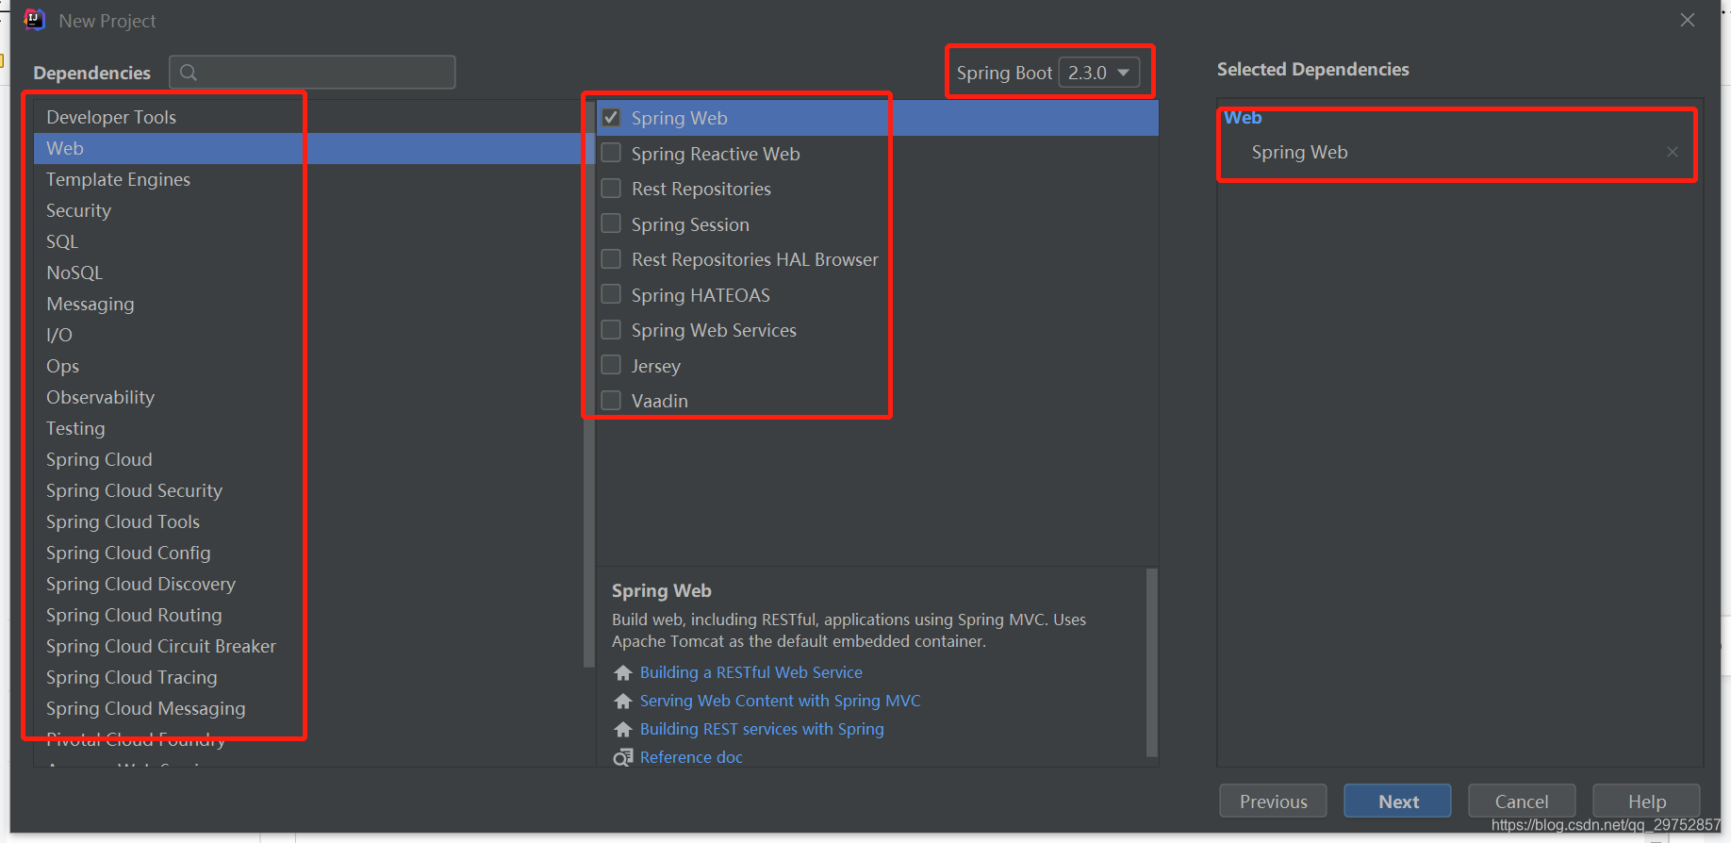This screenshot has height=843, width=1731.
Task: Check the Jersey checkbox
Action: click(x=611, y=365)
